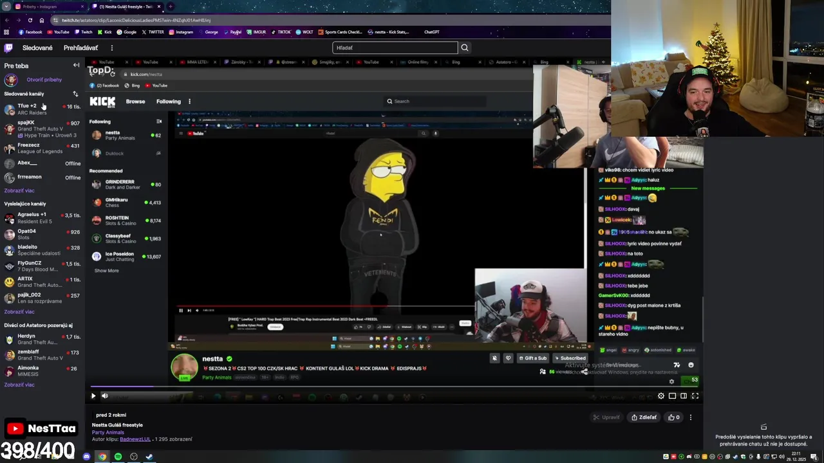Mute the clip volume speaker

tap(105, 396)
